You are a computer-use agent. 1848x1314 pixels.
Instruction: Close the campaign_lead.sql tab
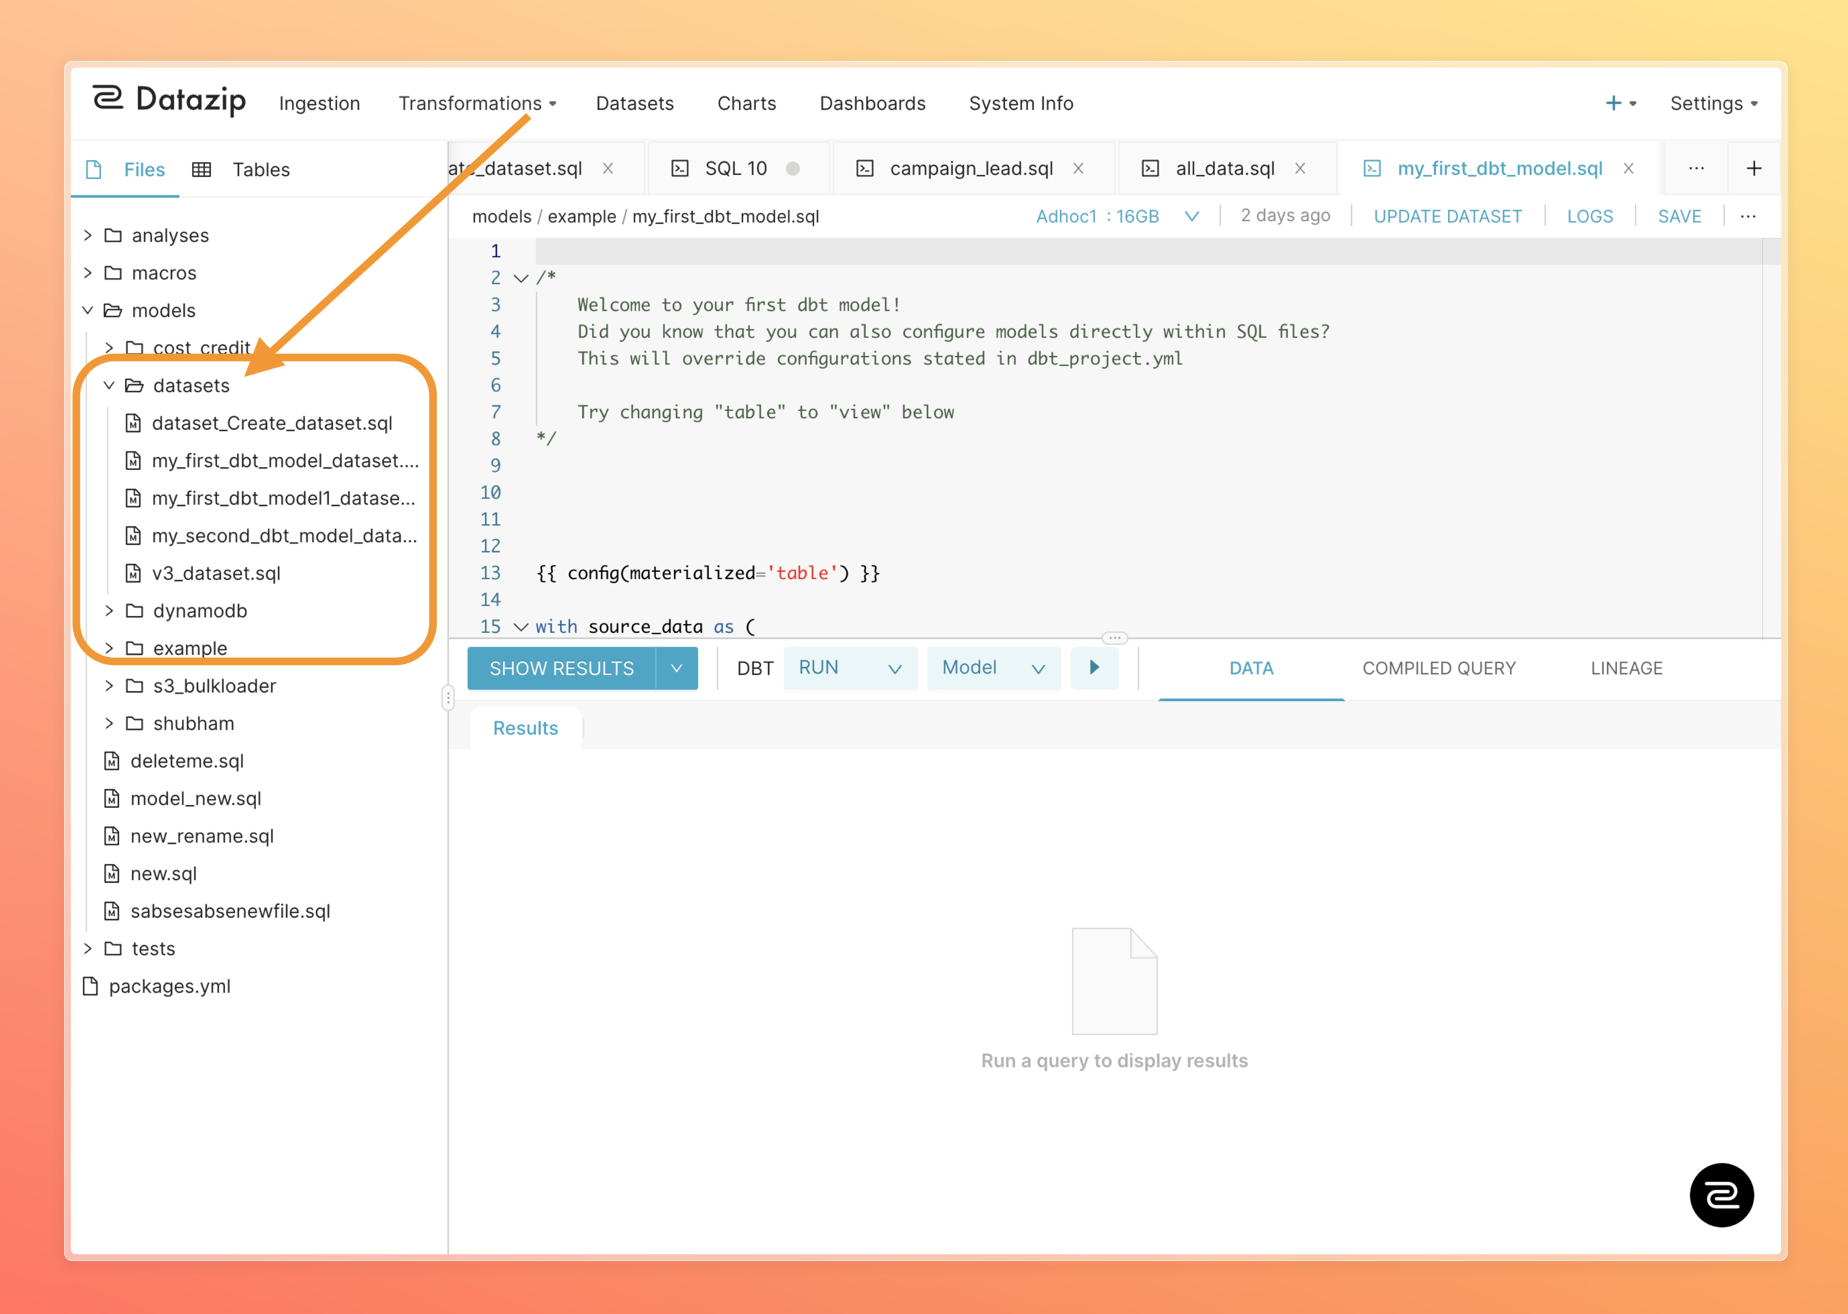coord(1078,168)
